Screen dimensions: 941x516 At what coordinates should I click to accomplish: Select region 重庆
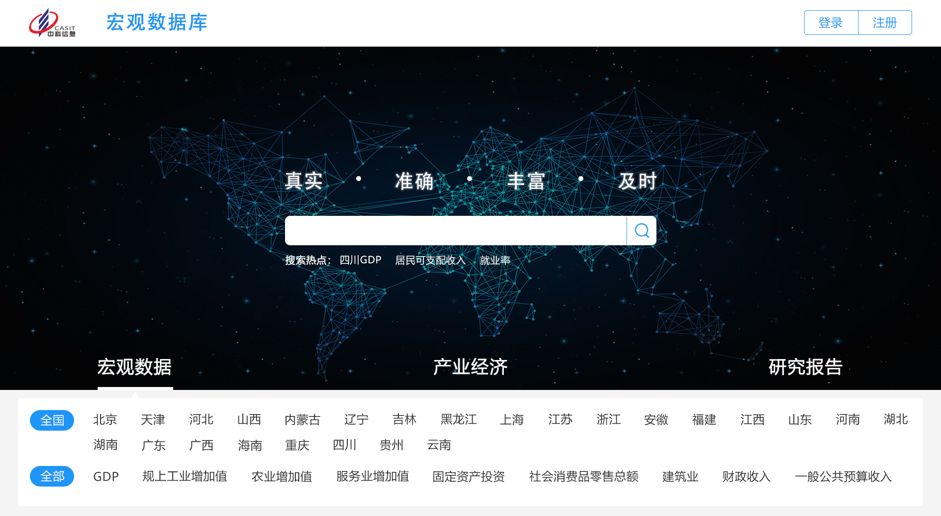(x=297, y=445)
